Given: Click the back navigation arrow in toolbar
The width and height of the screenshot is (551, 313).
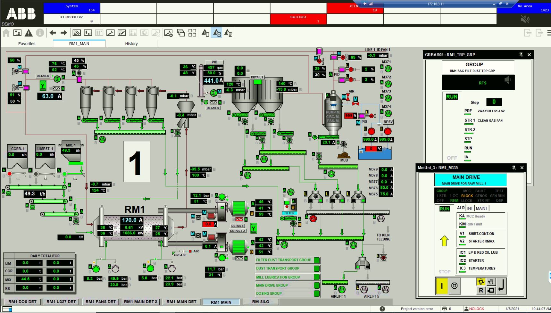Looking at the screenshot, I should (53, 33).
